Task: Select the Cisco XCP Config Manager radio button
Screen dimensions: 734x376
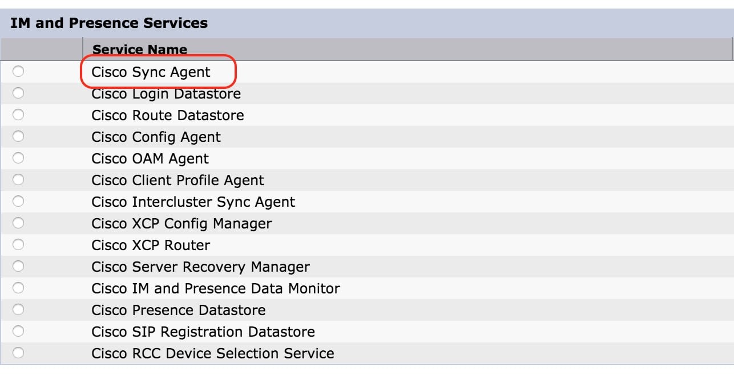Action: coord(19,223)
